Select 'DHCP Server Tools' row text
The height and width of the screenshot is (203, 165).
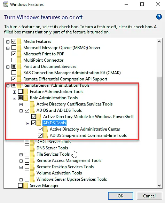click(54, 142)
